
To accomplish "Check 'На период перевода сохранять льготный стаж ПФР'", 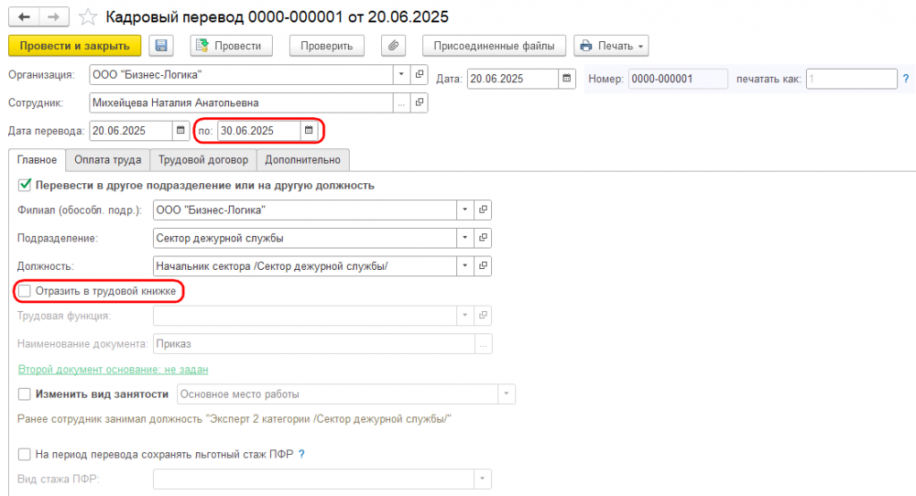I will point(24,454).
